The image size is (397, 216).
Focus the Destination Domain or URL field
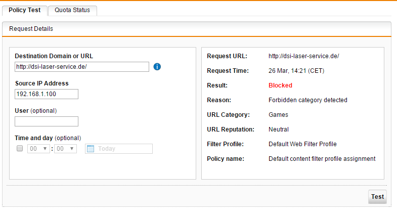click(82, 67)
